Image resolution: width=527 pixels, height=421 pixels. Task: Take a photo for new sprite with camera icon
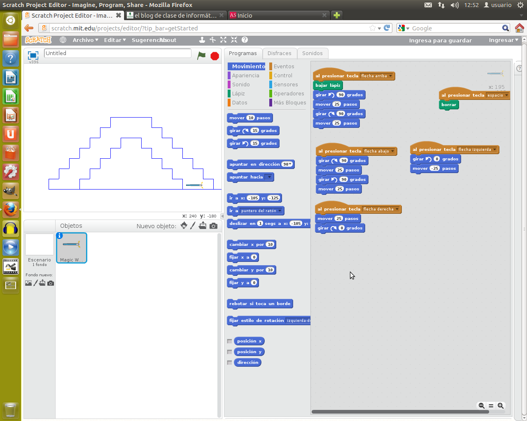(212, 225)
